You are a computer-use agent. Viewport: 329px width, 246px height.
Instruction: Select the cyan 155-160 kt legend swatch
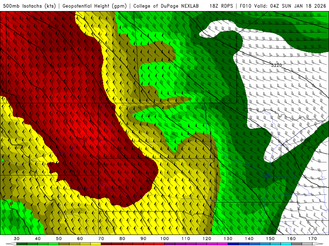pyautogui.click(x=286, y=244)
